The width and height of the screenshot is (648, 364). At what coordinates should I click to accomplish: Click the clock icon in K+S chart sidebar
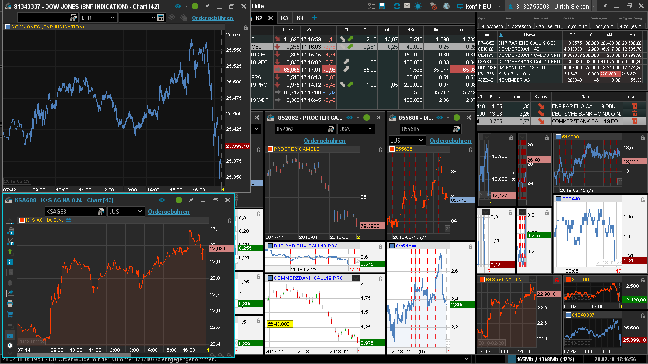10,346
